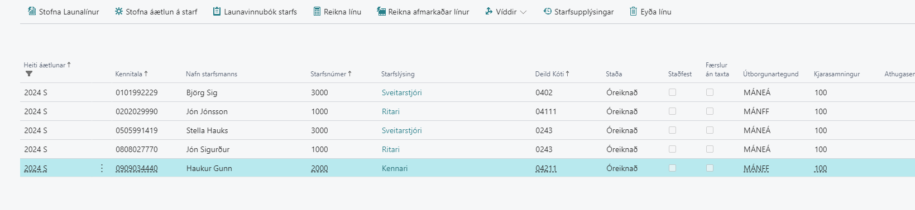Screen dimensions: 915x210
Task: Click the Eyða línu trash icon
Action: pyautogui.click(x=633, y=11)
